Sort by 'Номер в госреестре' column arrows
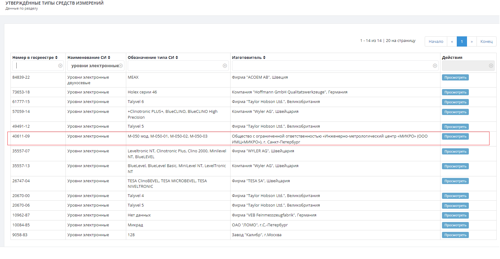Screen dimensions: 500x259 (56, 58)
